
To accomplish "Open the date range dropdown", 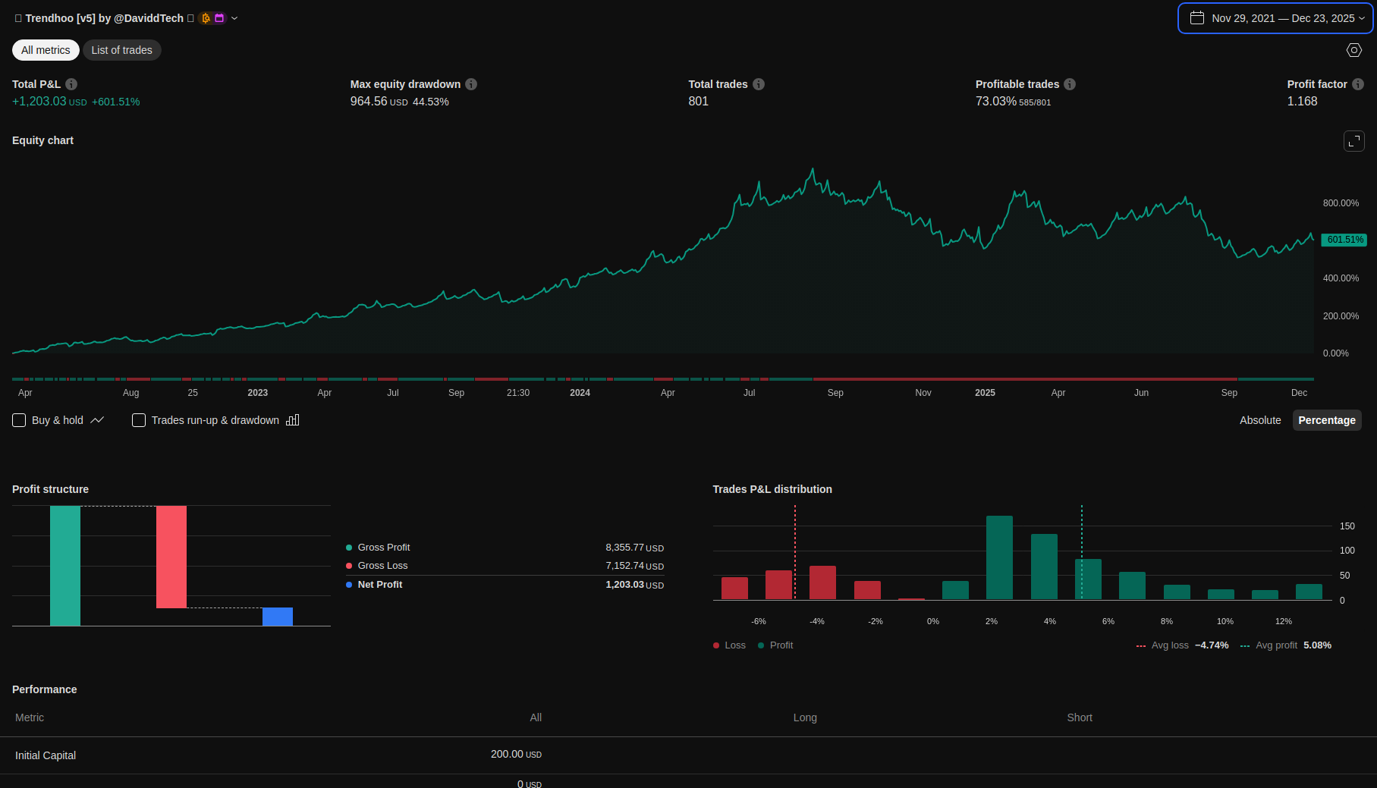I will click(x=1275, y=18).
